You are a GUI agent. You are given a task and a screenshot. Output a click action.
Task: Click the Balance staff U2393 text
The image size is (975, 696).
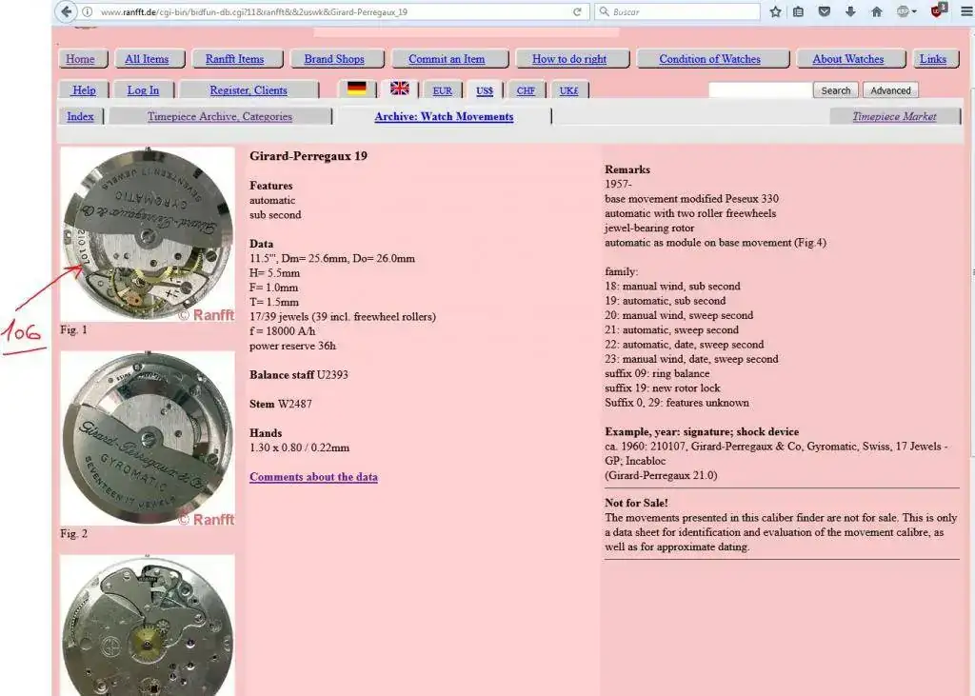coord(298,375)
